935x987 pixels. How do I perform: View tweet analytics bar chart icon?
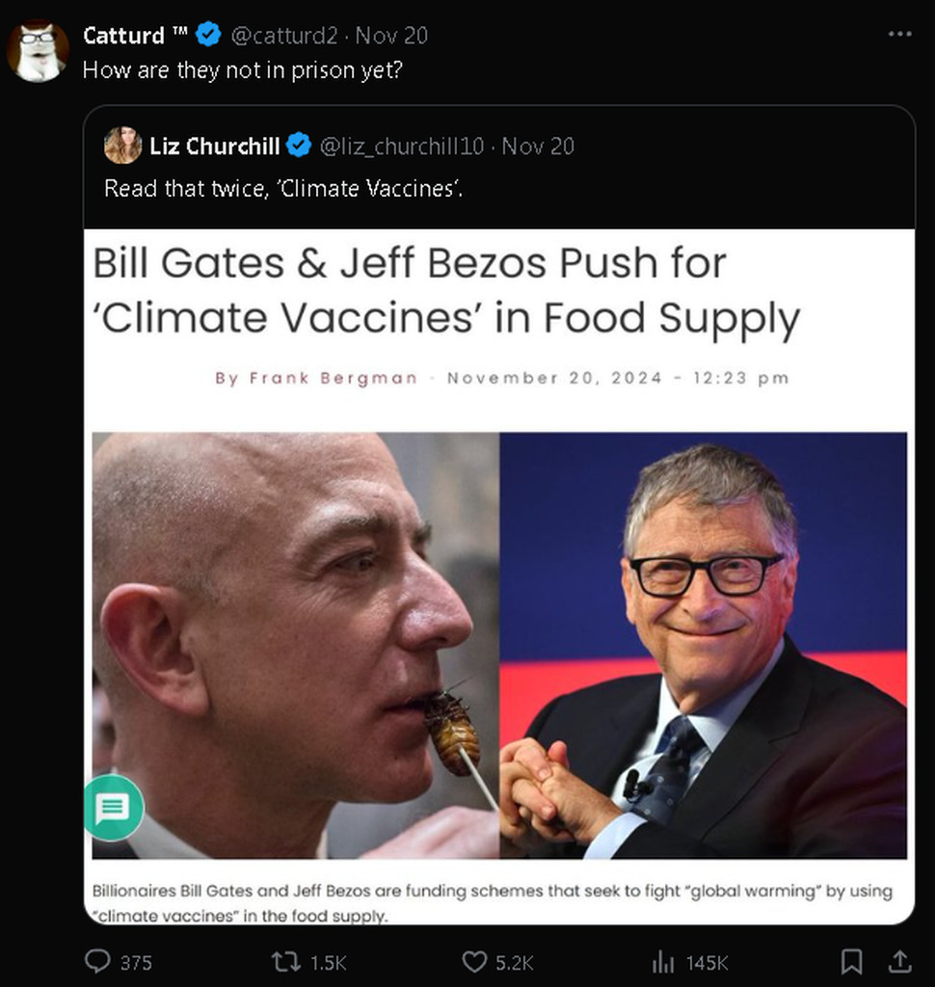663,961
